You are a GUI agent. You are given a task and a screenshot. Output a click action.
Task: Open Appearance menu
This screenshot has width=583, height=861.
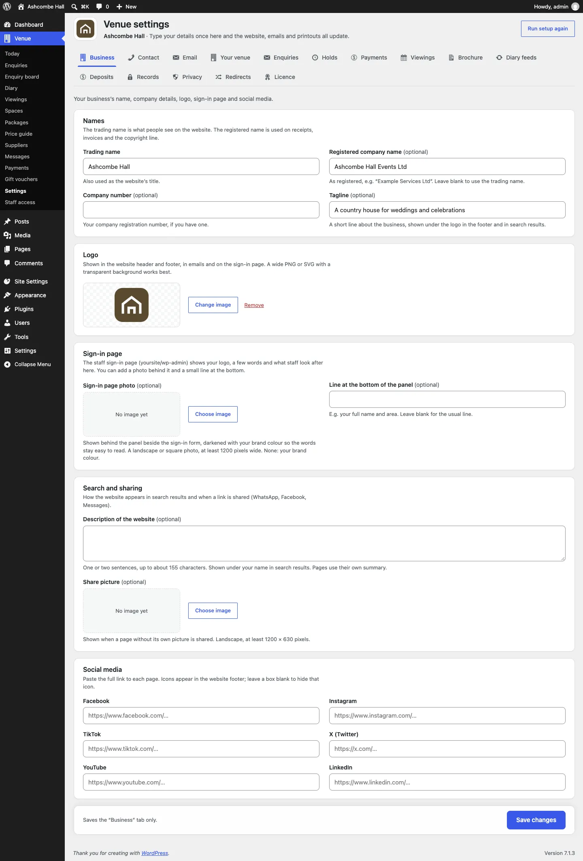click(32, 295)
